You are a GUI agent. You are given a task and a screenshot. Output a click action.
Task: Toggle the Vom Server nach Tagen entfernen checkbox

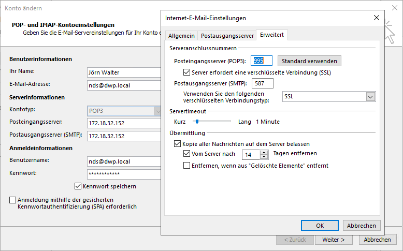187,154
